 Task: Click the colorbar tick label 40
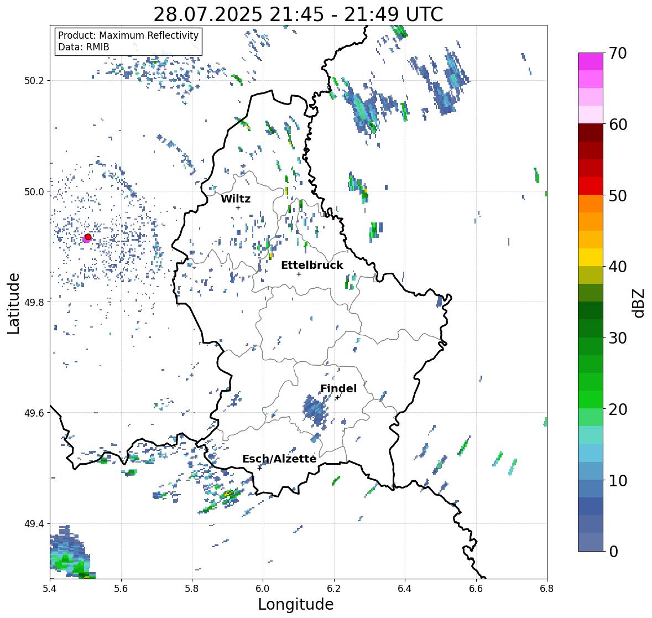(618, 267)
